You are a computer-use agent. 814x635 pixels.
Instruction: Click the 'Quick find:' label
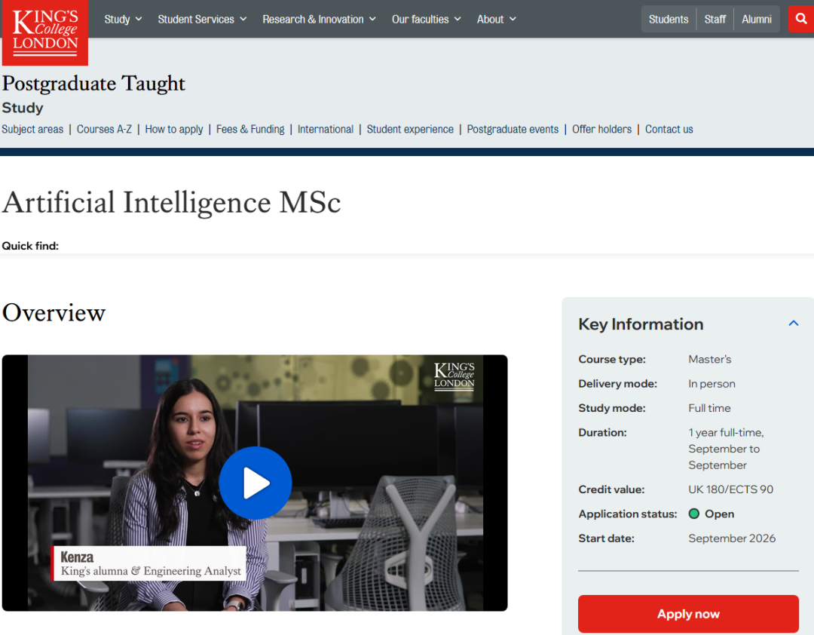30,246
